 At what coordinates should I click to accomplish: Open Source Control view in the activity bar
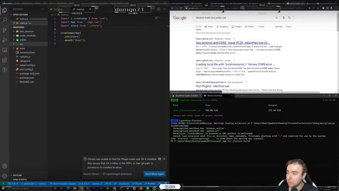click(4, 30)
